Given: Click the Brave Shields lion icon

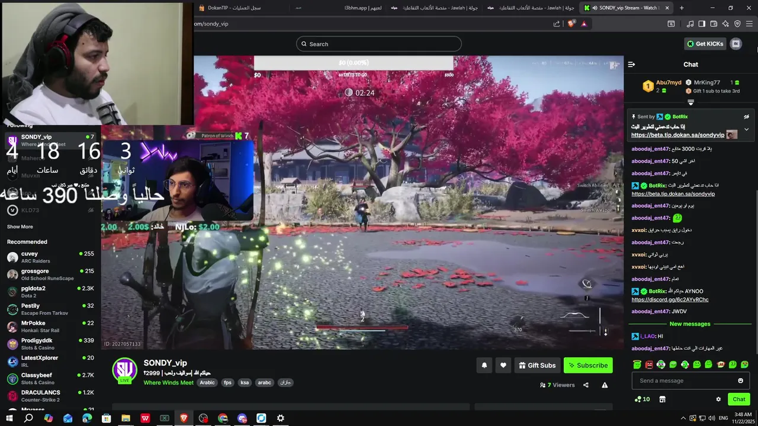Looking at the screenshot, I should pyautogui.click(x=571, y=24).
